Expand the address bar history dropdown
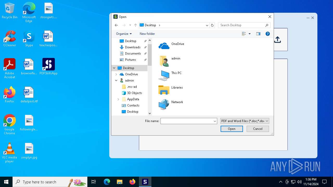The image size is (333, 187). [207, 25]
